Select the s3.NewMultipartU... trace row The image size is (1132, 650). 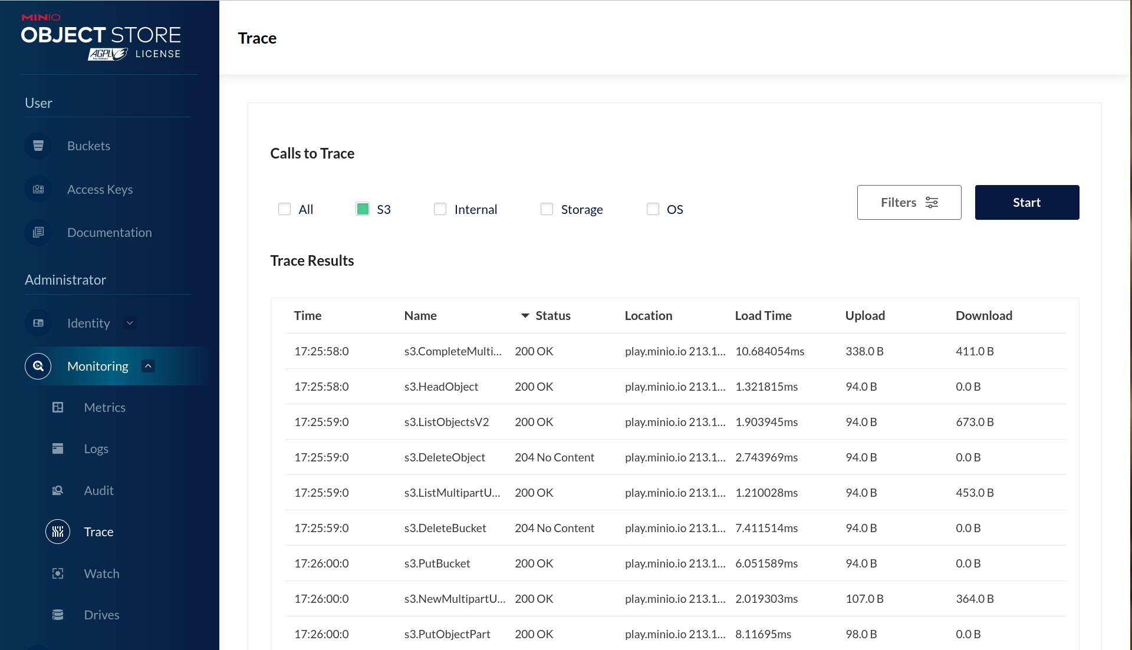coord(676,599)
